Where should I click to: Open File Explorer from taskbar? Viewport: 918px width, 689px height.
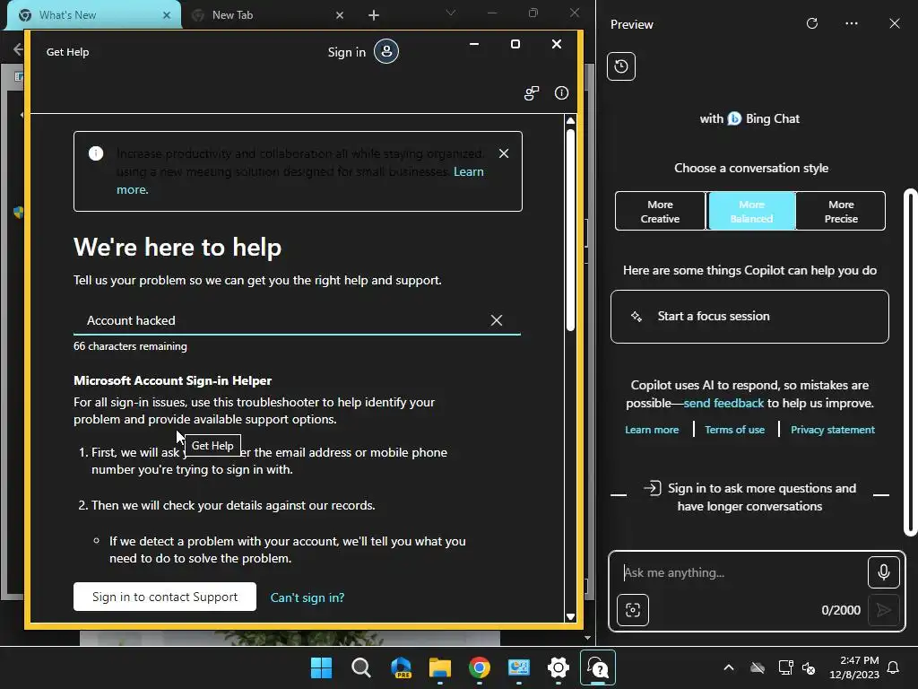coord(439,667)
